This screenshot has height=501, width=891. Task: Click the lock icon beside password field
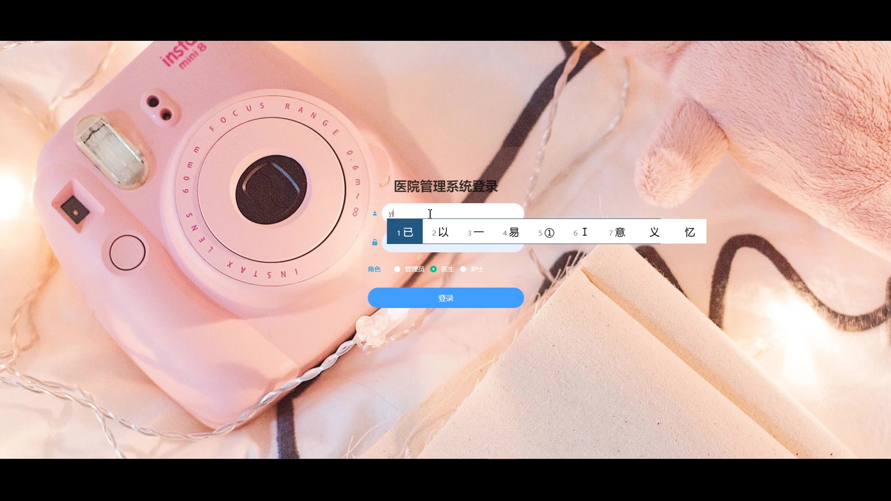375,242
